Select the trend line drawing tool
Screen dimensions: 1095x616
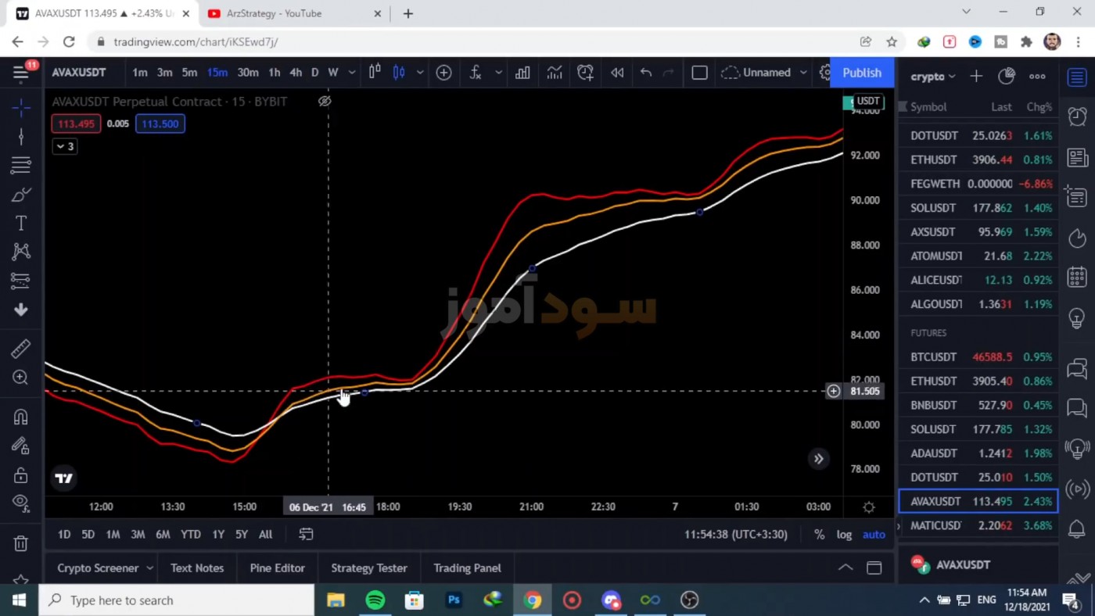point(21,137)
